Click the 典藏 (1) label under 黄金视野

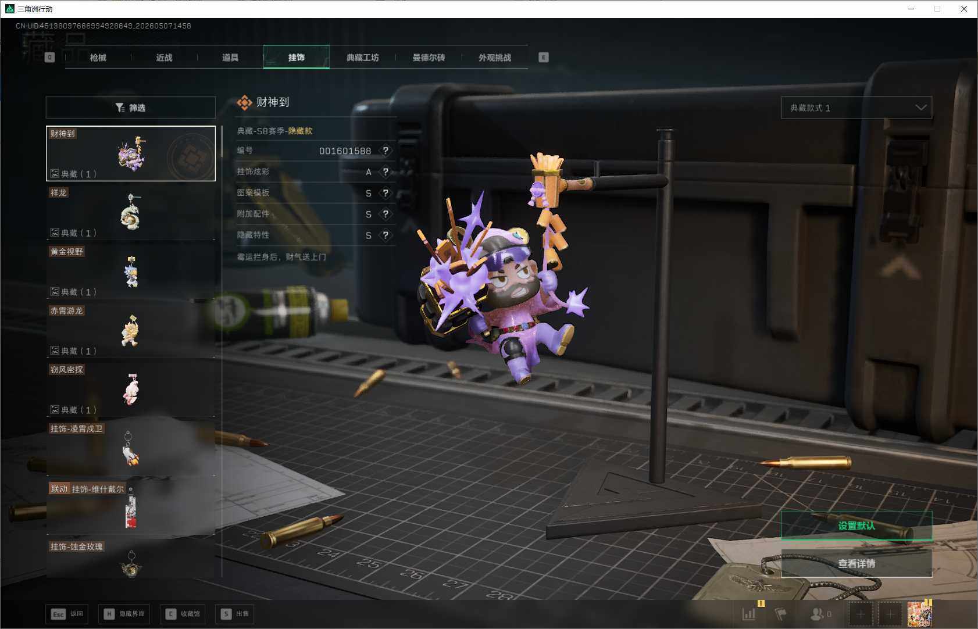pos(74,292)
